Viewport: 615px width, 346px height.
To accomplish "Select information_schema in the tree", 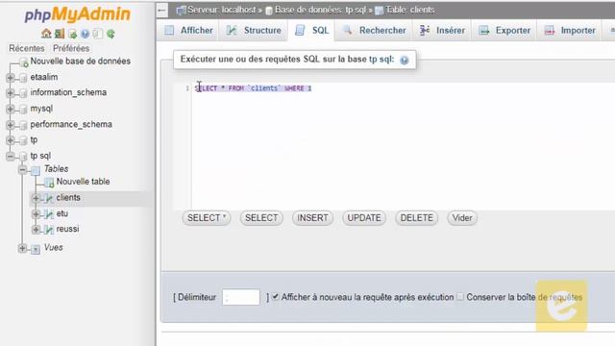I will point(68,92).
